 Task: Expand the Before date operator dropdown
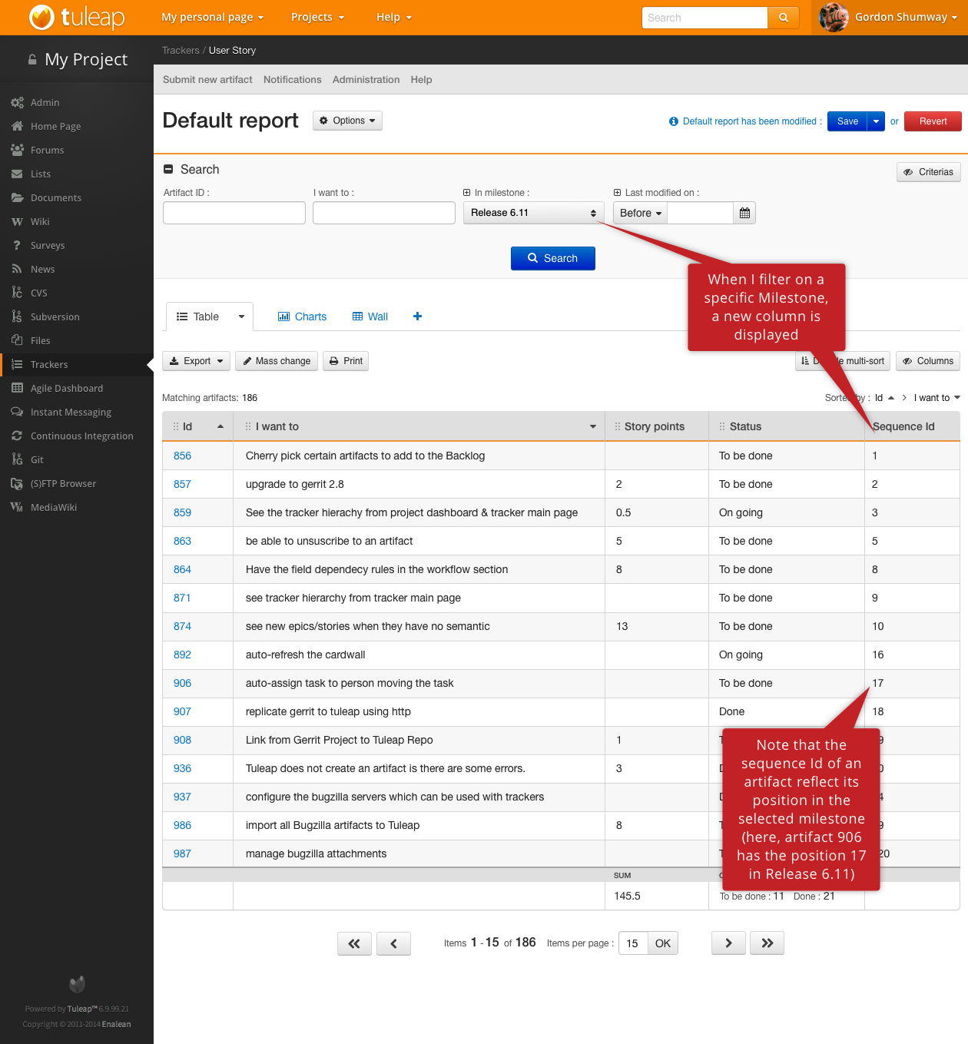click(x=640, y=213)
